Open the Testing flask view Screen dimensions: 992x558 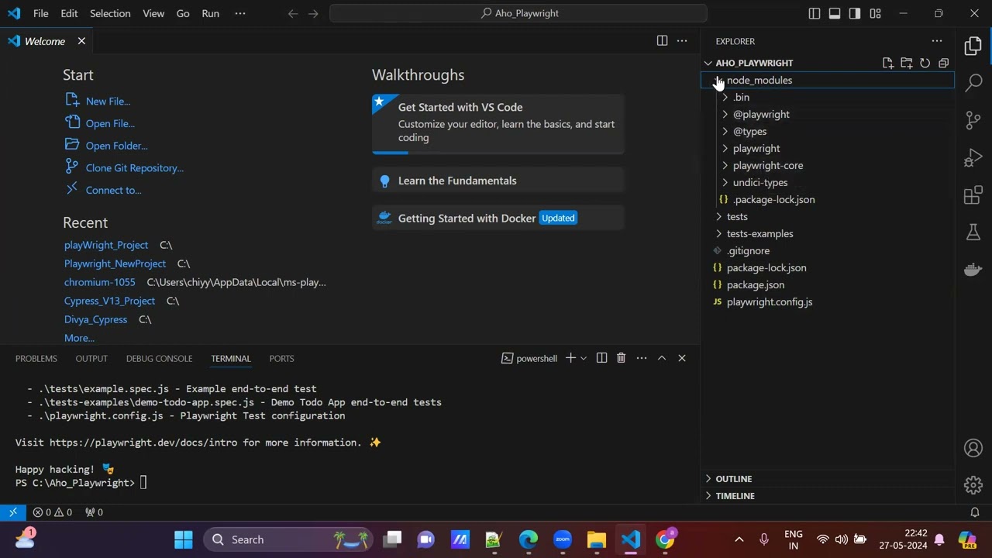(x=973, y=232)
